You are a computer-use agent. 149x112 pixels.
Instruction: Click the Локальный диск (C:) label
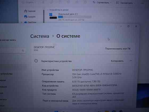[68, 14]
